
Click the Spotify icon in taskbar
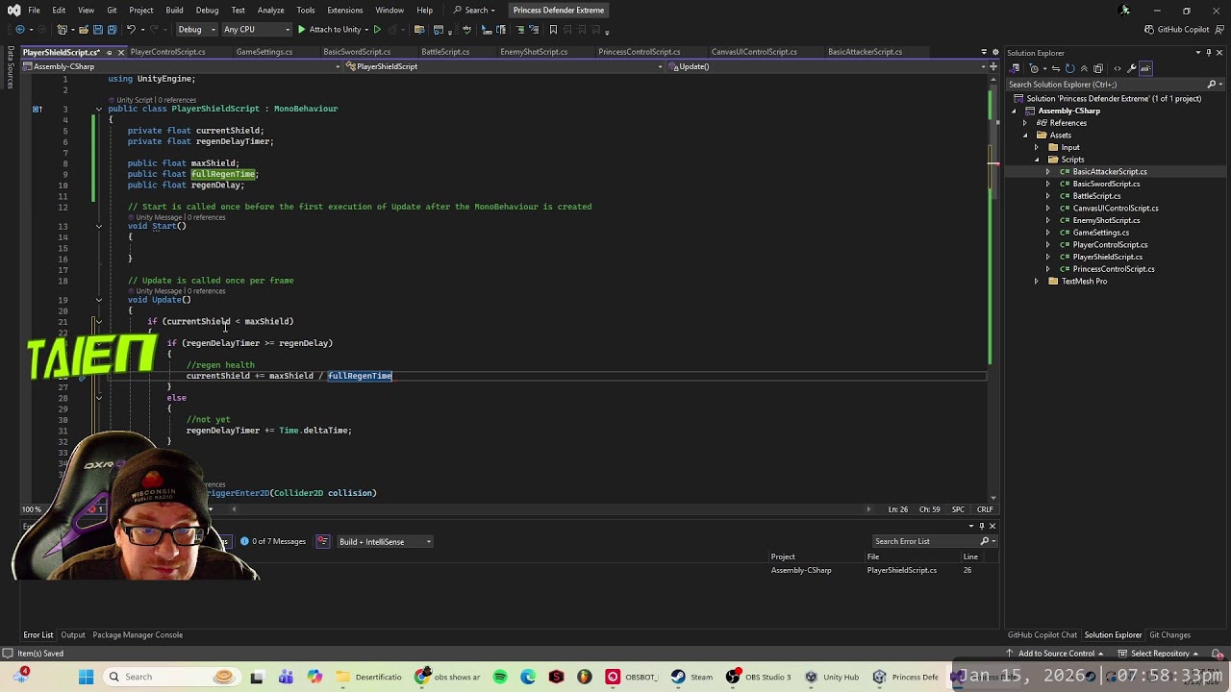tap(500, 677)
